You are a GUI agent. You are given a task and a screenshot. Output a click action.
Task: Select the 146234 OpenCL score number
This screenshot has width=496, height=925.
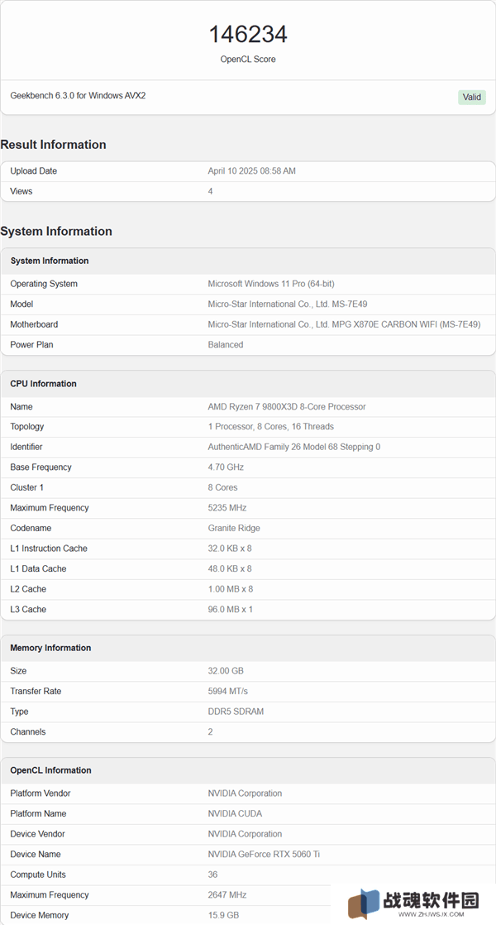(248, 35)
